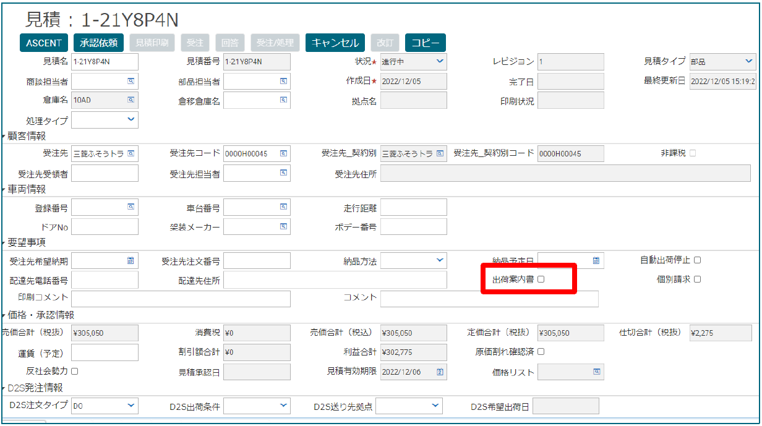Screen dimensions: 762x426
Task: Click the 承認依頼 button
Action: point(99,43)
